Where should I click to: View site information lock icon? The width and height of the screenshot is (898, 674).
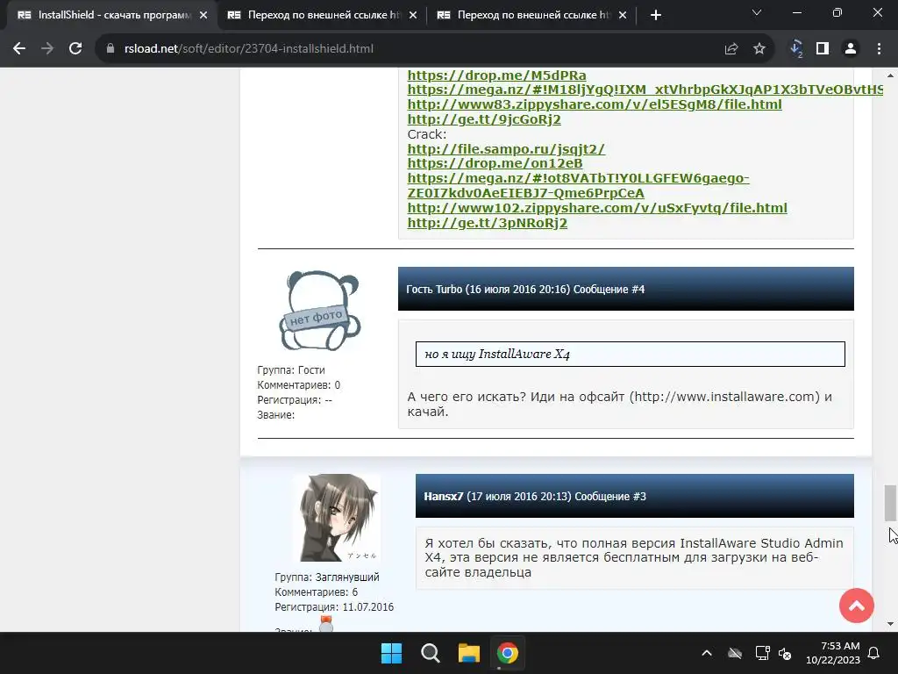point(110,49)
